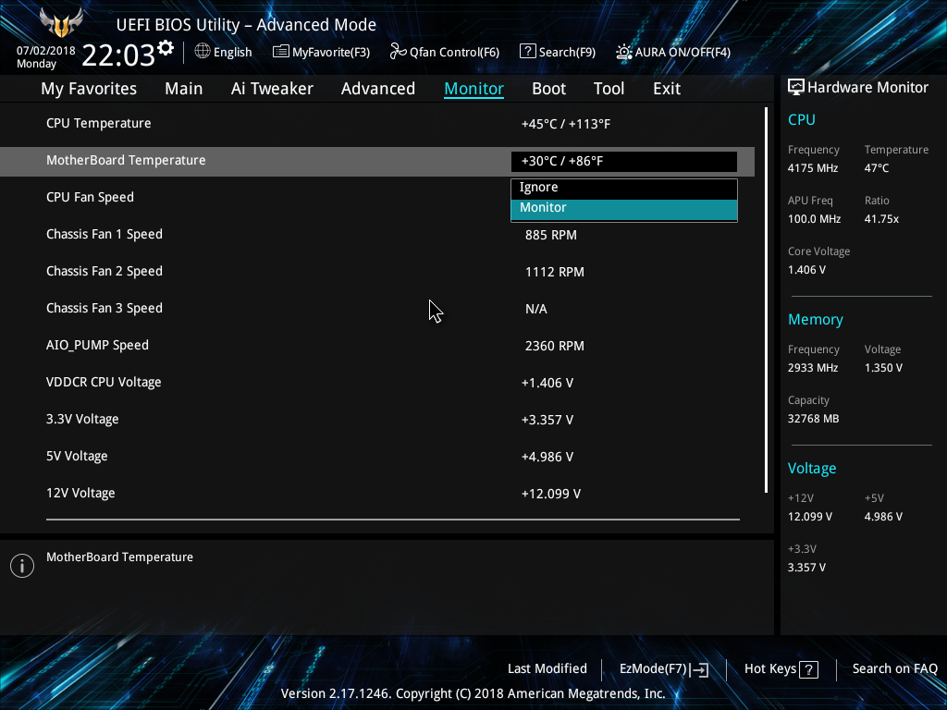Click the settings gear next to the clock

(166, 48)
